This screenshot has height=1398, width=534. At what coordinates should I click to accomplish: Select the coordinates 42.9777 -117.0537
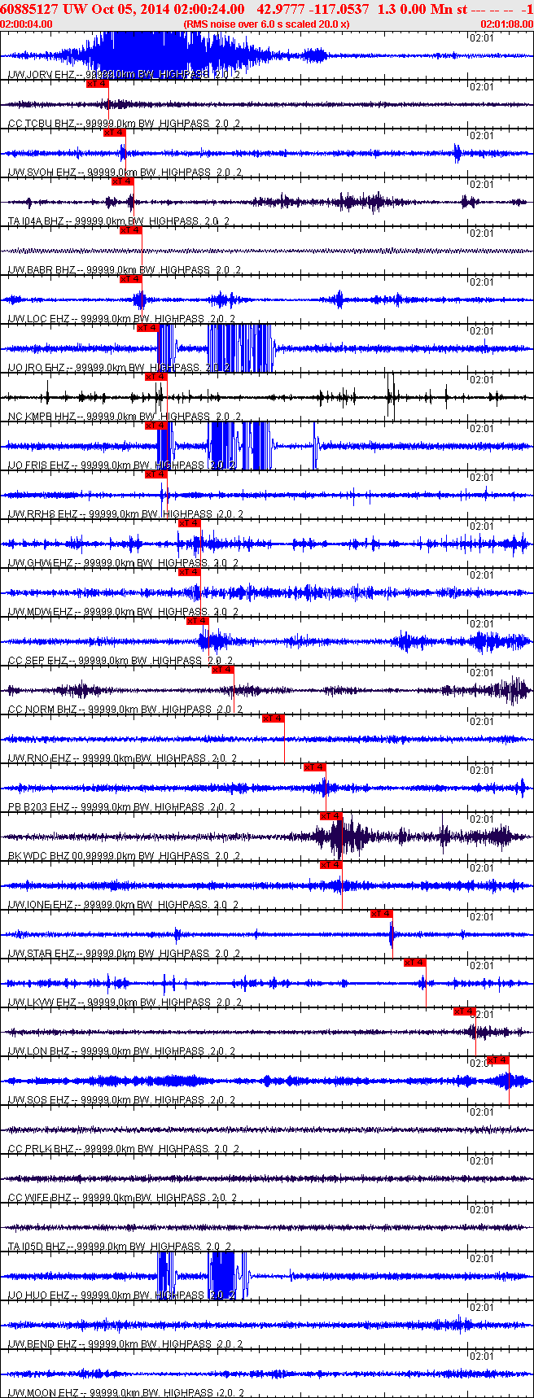[312, 9]
